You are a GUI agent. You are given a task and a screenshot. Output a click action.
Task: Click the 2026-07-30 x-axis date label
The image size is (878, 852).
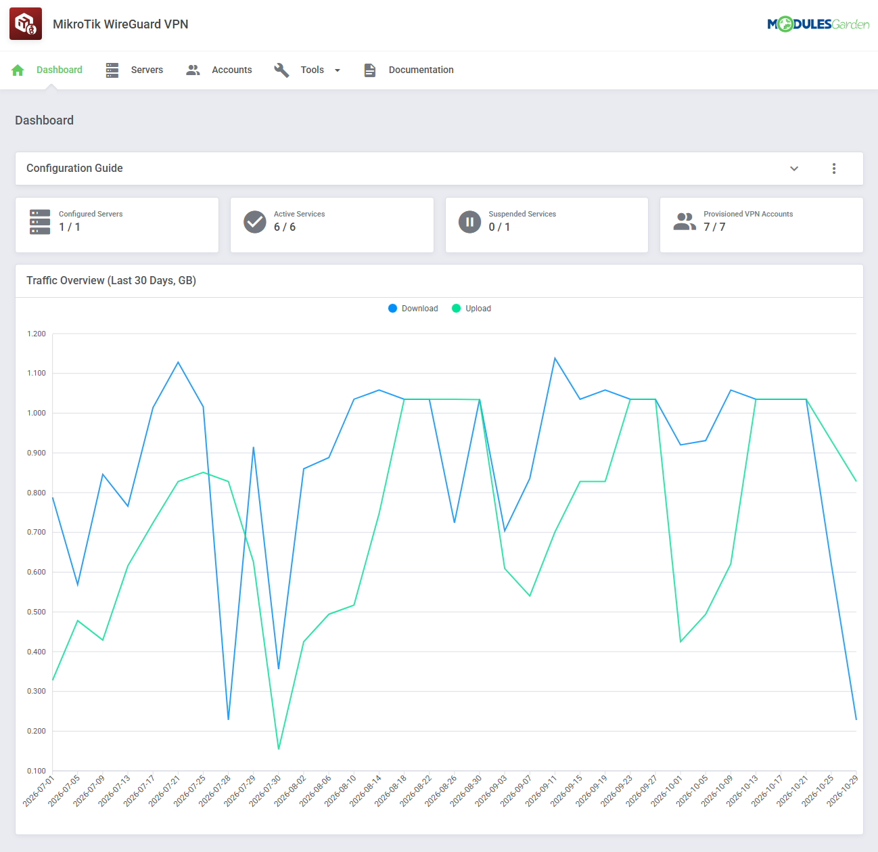point(264,791)
